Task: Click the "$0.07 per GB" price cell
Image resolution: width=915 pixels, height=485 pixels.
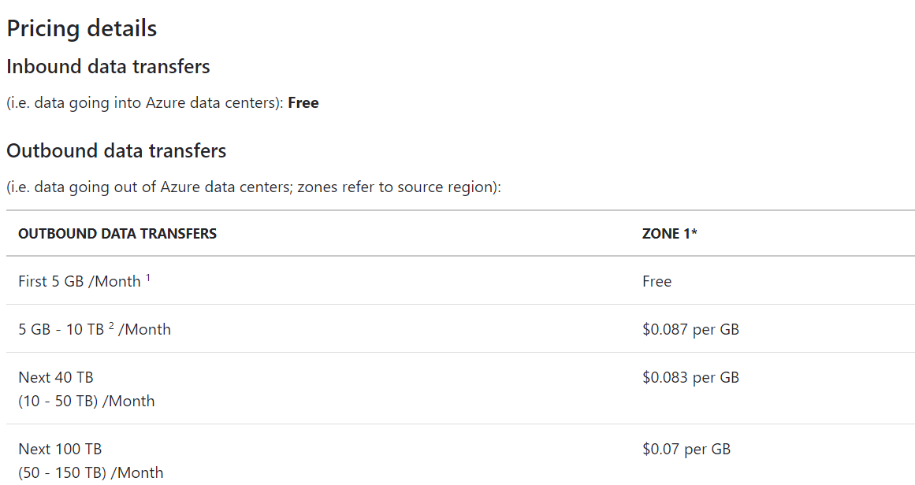Action: [686, 450]
